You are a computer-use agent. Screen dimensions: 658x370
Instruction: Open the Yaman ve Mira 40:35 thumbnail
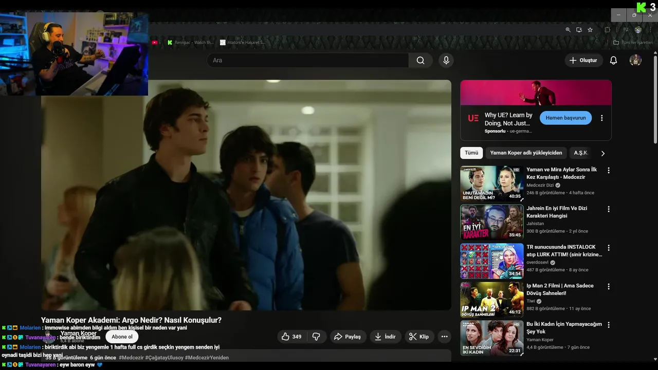(x=492, y=183)
